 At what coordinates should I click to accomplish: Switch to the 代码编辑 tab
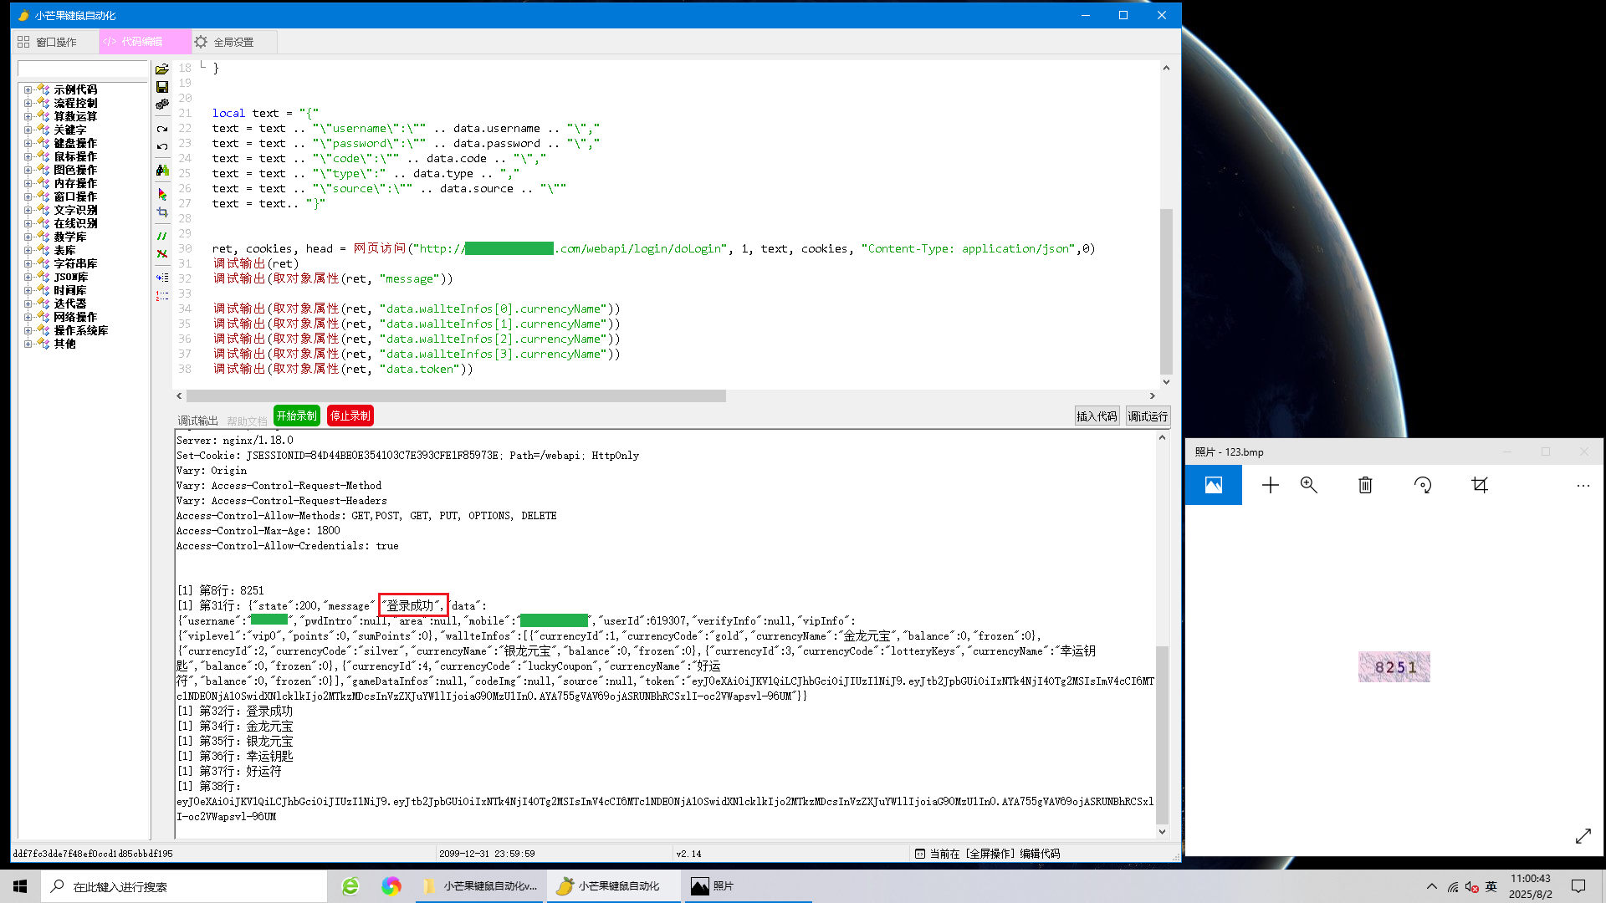click(x=143, y=42)
